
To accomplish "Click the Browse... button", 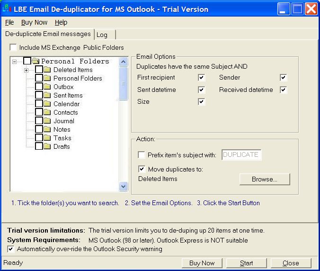I will [x=265, y=179].
